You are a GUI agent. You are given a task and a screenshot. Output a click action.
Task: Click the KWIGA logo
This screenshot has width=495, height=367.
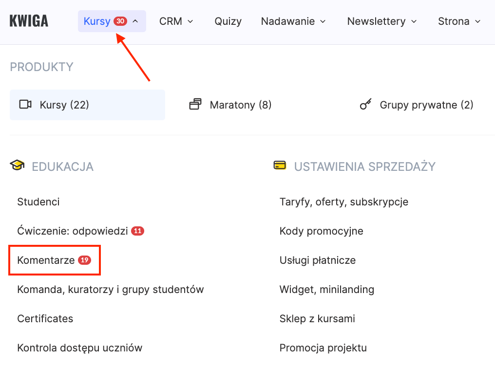click(29, 21)
